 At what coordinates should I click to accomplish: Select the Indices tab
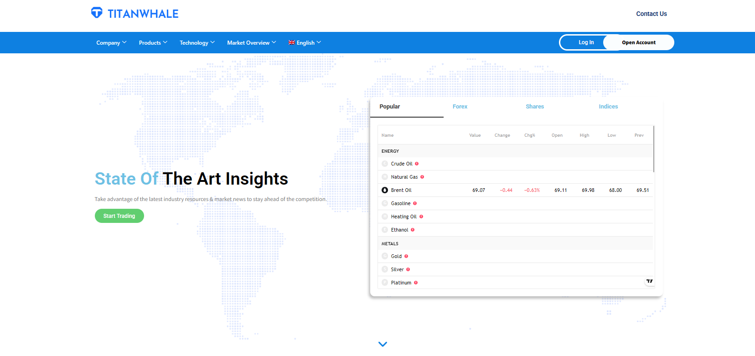pos(608,107)
